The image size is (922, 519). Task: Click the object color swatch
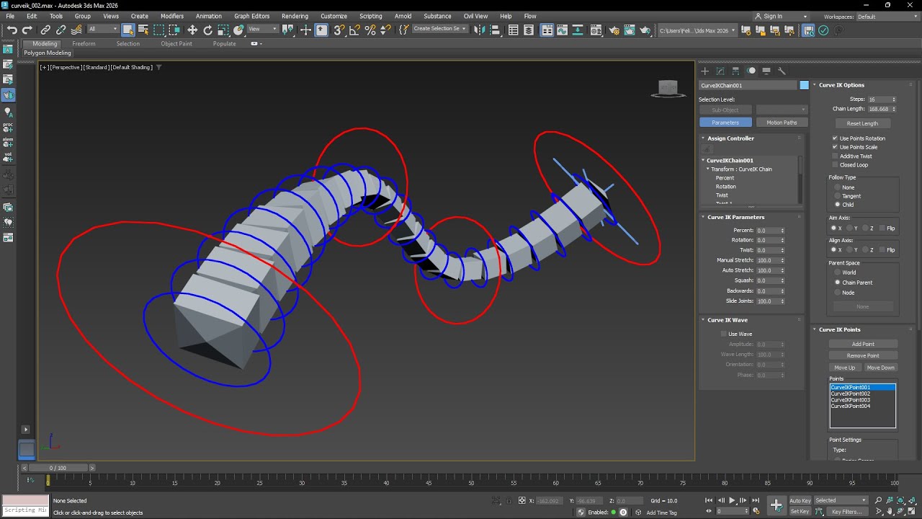pos(805,85)
